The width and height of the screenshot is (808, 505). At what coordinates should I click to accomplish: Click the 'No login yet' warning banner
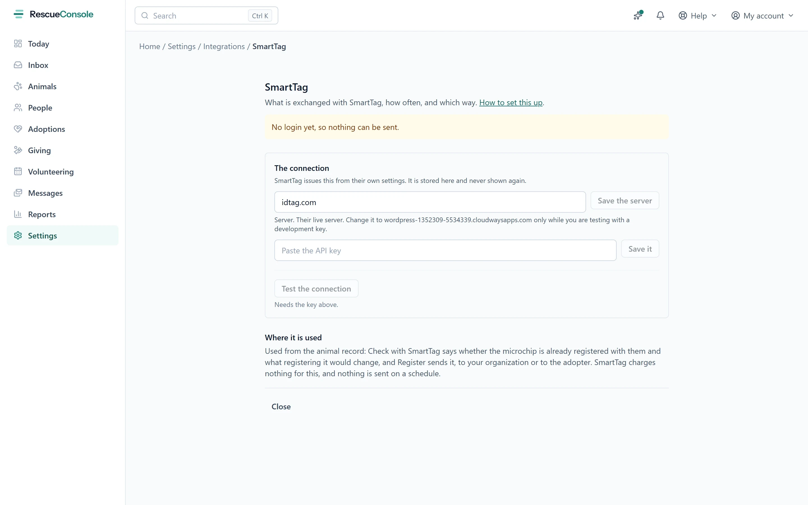tap(467, 127)
